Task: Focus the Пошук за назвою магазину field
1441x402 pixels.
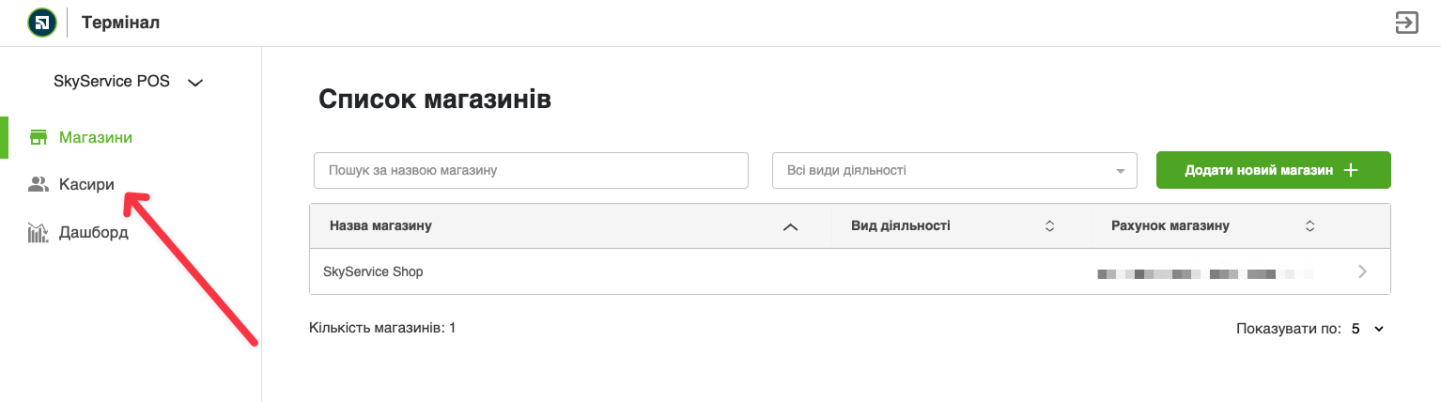Action: [x=531, y=171]
